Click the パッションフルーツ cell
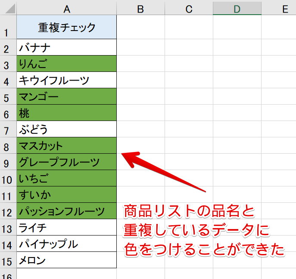Screen dimensions: 296x279 pos(67,211)
